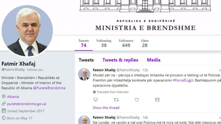This screenshot has width=221, height=124.
Task: Click the calendar icon near Joined September 2017
Action: pyautogui.click(x=4, y=111)
